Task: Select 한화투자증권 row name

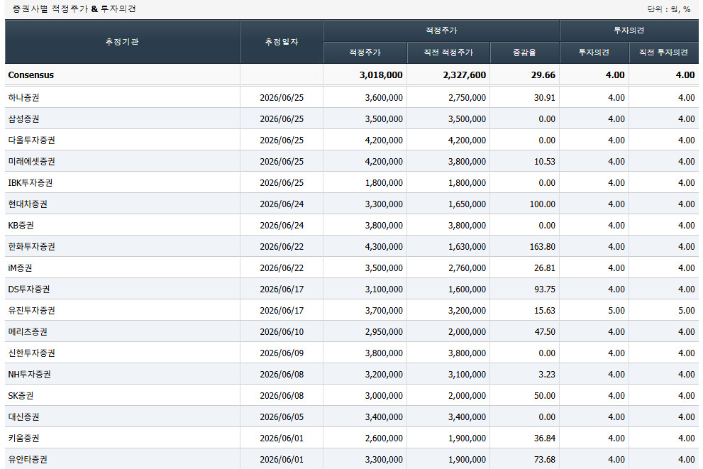Action: tap(31, 247)
